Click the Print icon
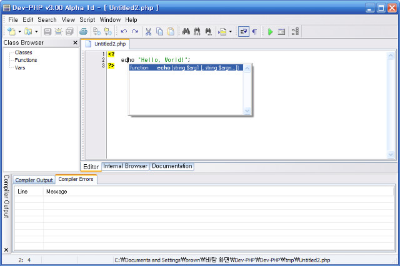Screen dimensions: 400x266 tap(83, 32)
